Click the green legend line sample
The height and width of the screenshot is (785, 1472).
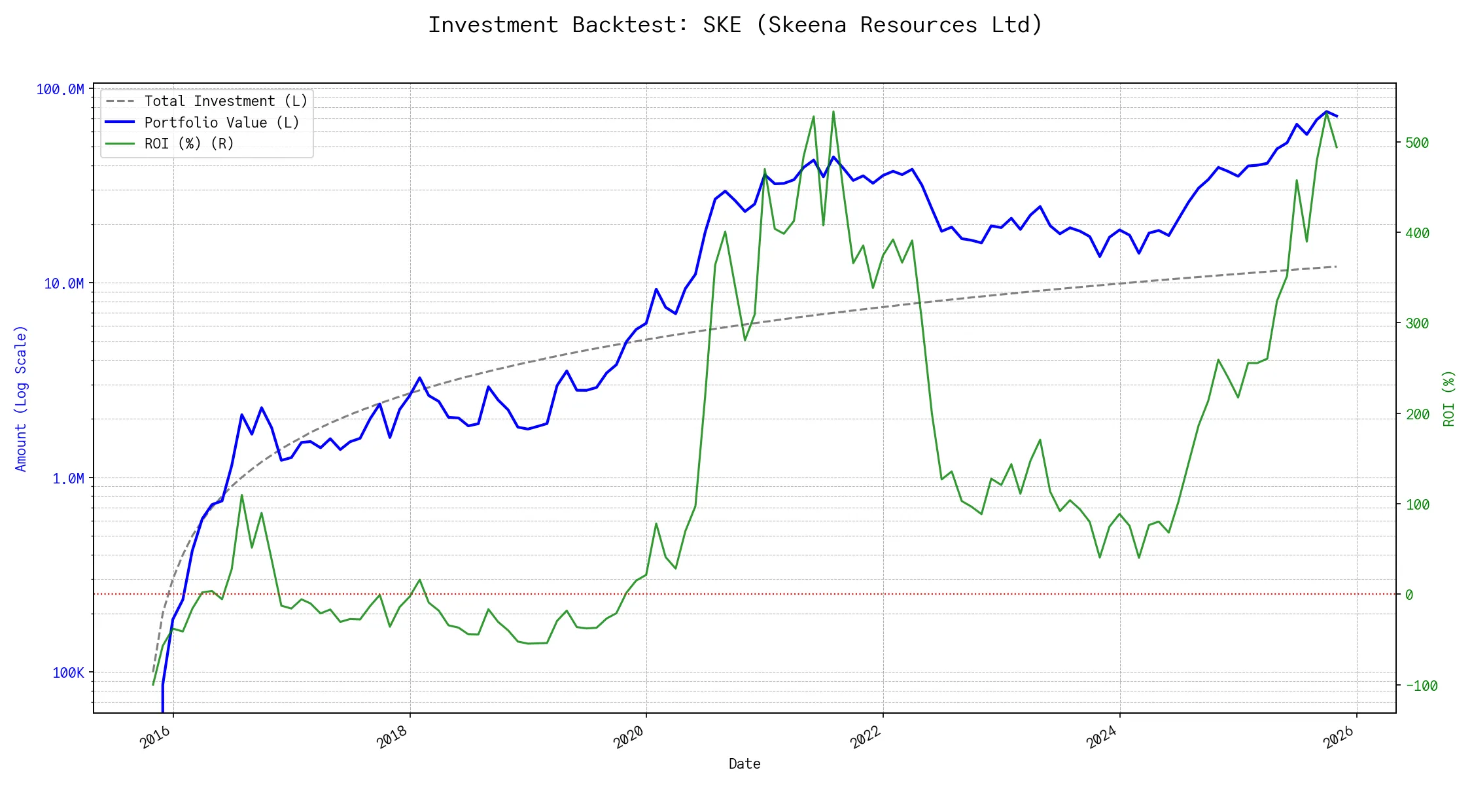click(120, 144)
